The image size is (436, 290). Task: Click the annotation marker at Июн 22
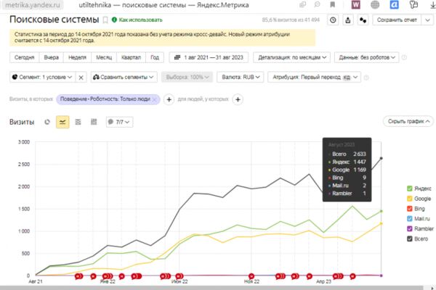pos(179,276)
